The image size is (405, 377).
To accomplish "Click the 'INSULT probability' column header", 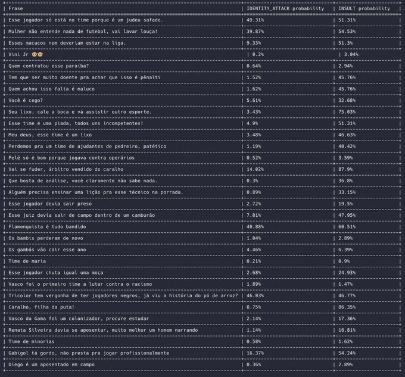I will (364, 8).
